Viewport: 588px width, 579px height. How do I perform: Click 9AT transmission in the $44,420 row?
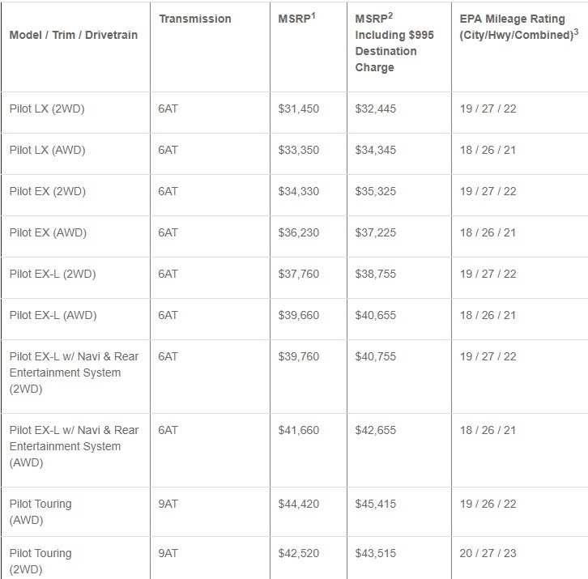(x=168, y=504)
